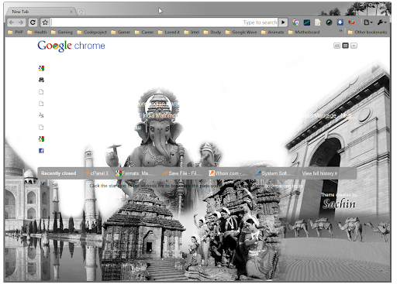Viewport: 397px width, 284px height.
Task: Go back with the back arrow button
Action: (12, 22)
